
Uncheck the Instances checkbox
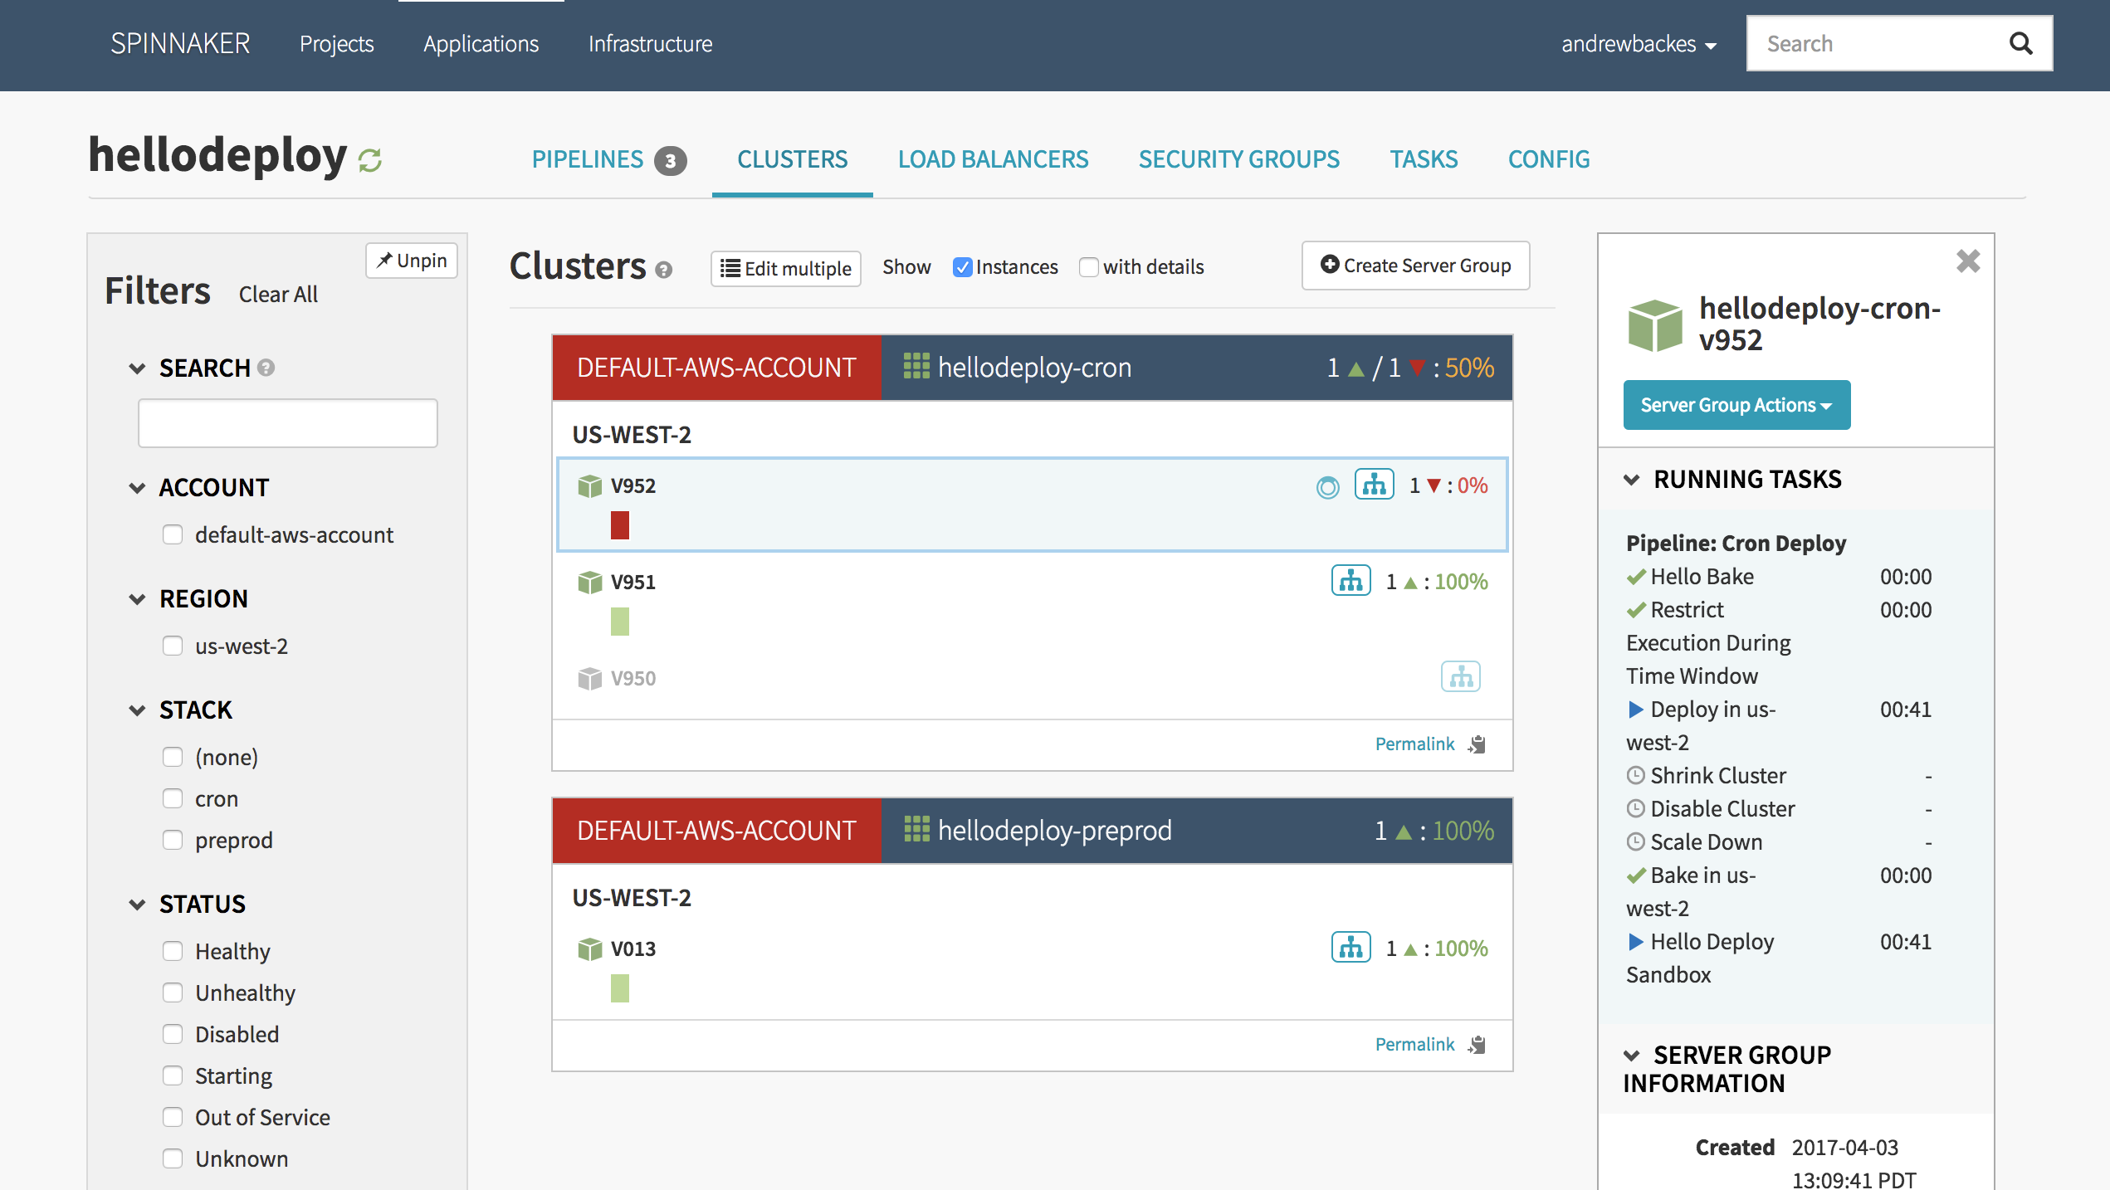click(x=962, y=267)
